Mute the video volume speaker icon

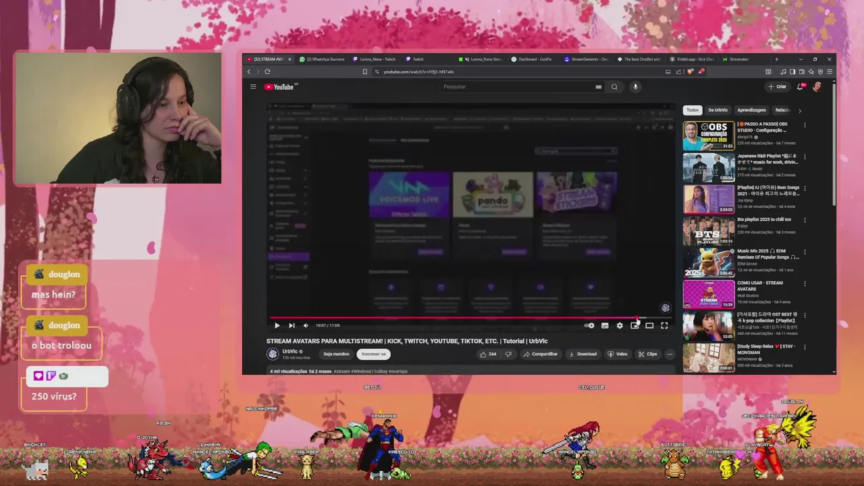(x=306, y=325)
